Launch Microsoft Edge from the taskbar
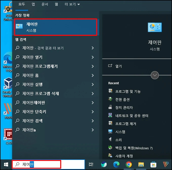 (x=116, y=164)
